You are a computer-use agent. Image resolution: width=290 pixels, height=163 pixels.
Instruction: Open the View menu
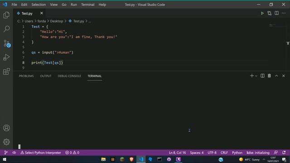[x=53, y=5]
